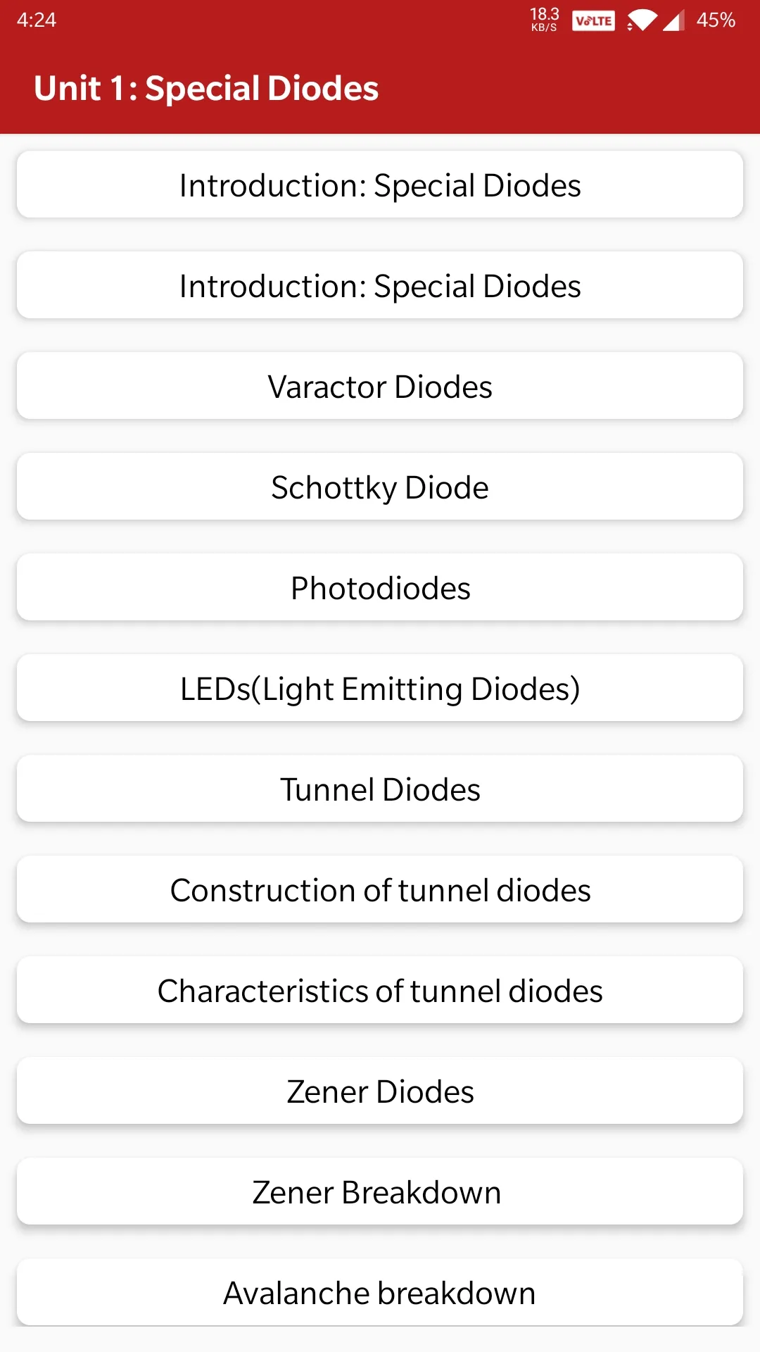Open the Photodiodes lesson
Screen dimensions: 760x1352
[380, 587]
